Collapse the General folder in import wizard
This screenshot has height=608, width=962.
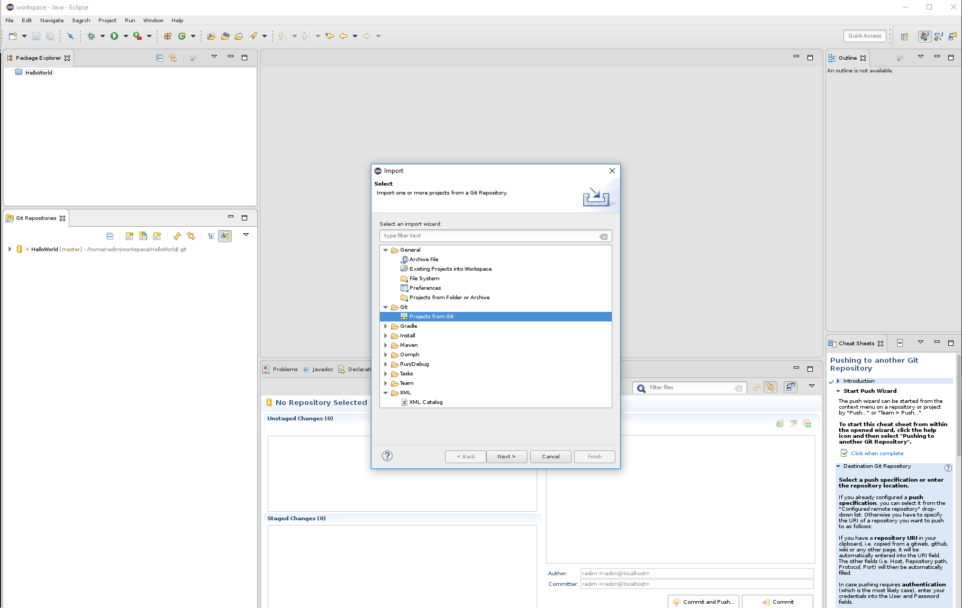coord(386,250)
